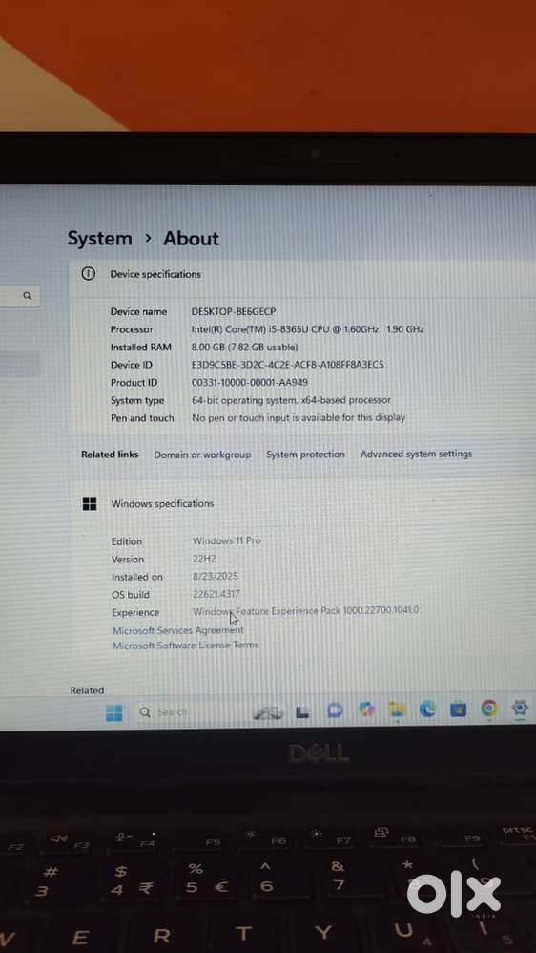The image size is (536, 953).
Task: Select the Installed on date 8/23/2025
Action: click(216, 576)
